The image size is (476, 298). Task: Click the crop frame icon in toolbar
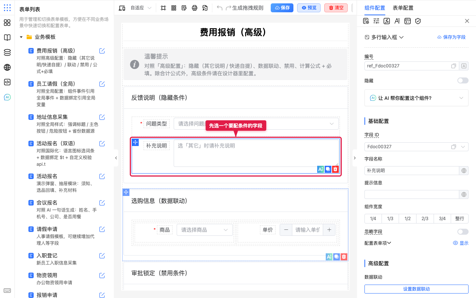[163, 8]
